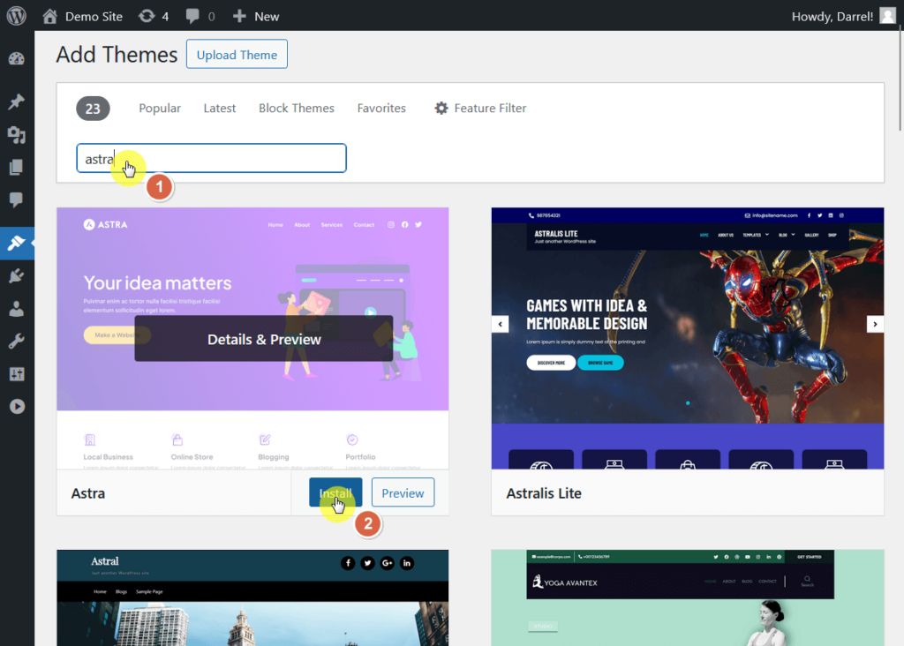Click the collapse menu play icon
Screen dimensions: 904x646
17,406
